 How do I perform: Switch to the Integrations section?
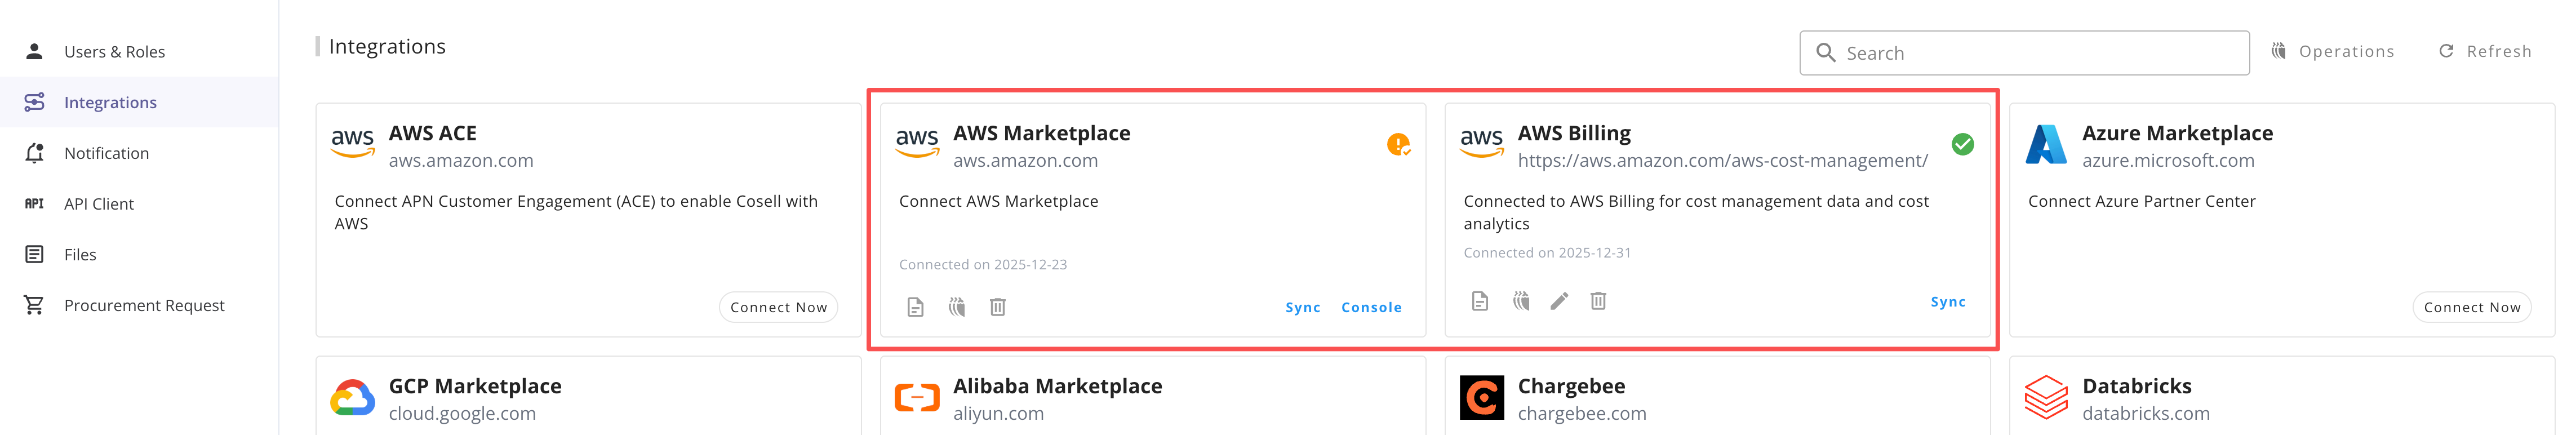[110, 101]
